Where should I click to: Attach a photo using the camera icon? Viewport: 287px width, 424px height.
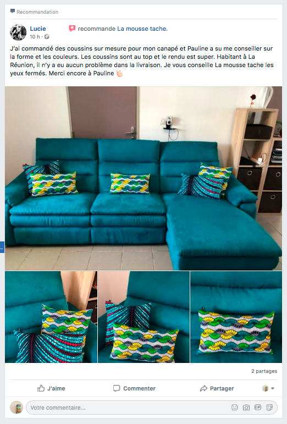coord(246,408)
